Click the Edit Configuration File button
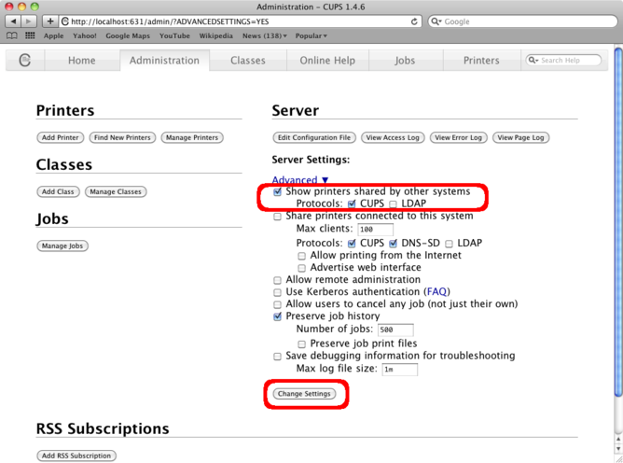 click(314, 137)
